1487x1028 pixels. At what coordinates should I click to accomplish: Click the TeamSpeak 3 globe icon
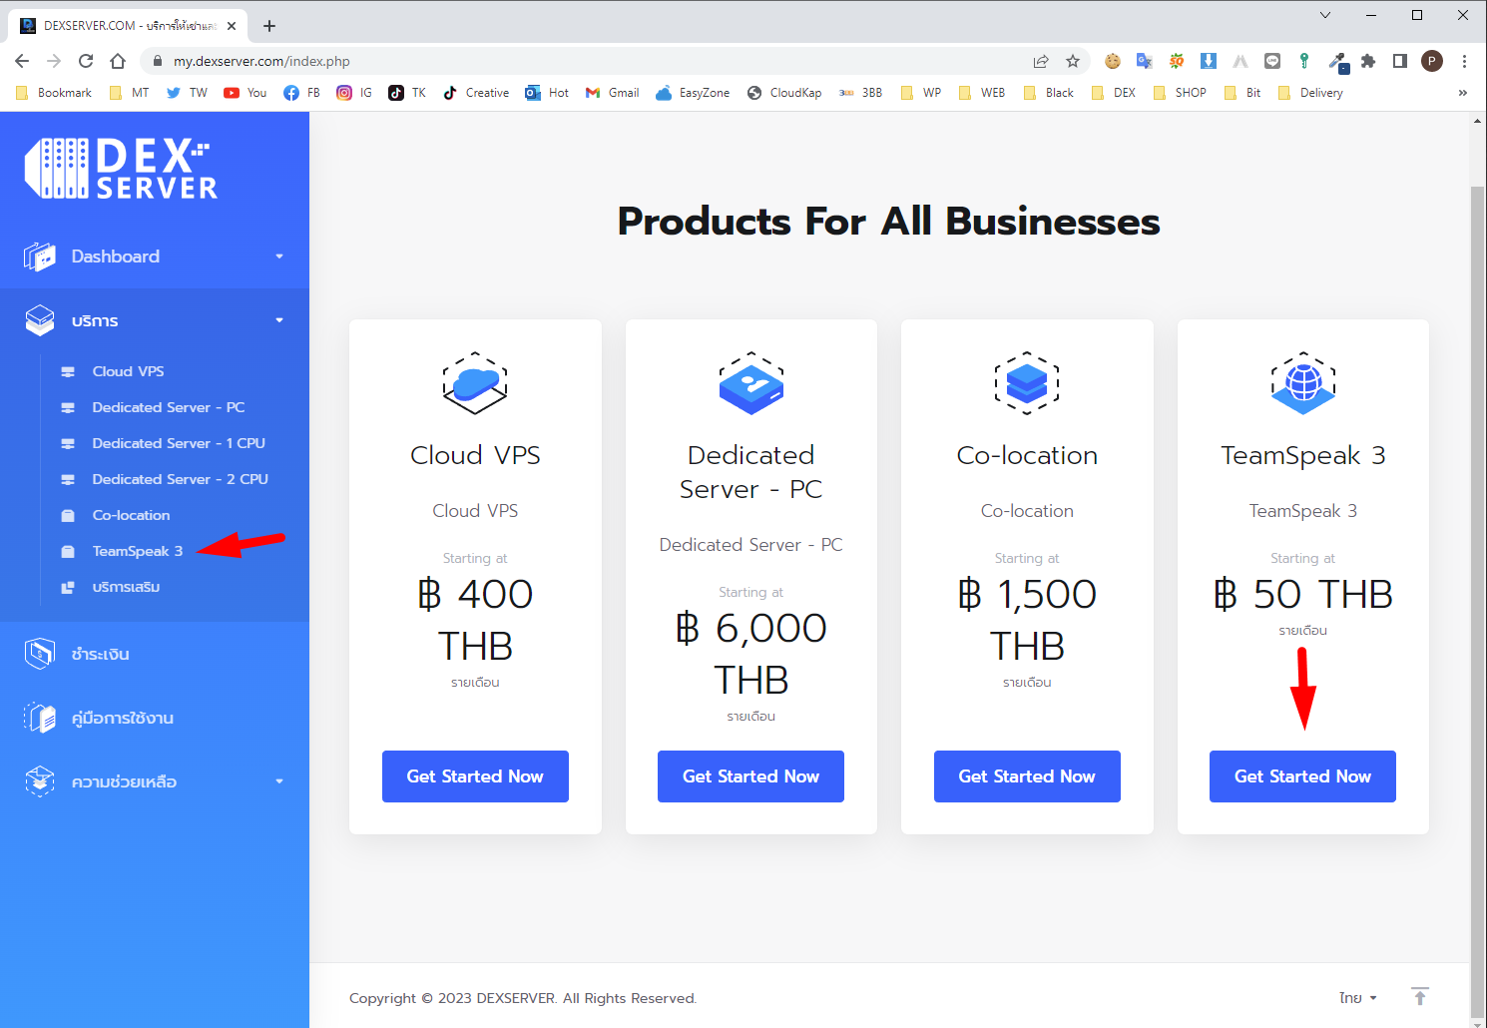tap(1302, 383)
